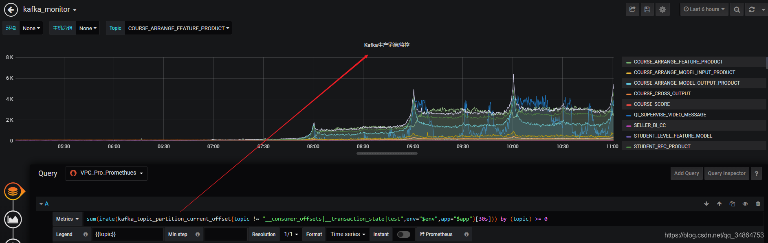Toggle SELLER_BI_CC legend series
The height and width of the screenshot is (243, 768).
coord(649,125)
